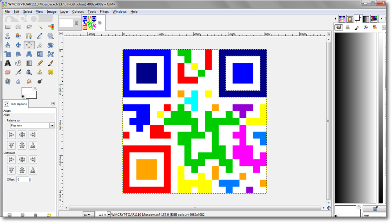The image size is (392, 223).
Task: Select the Free Select lasso tool
Action: [x=29, y=27]
